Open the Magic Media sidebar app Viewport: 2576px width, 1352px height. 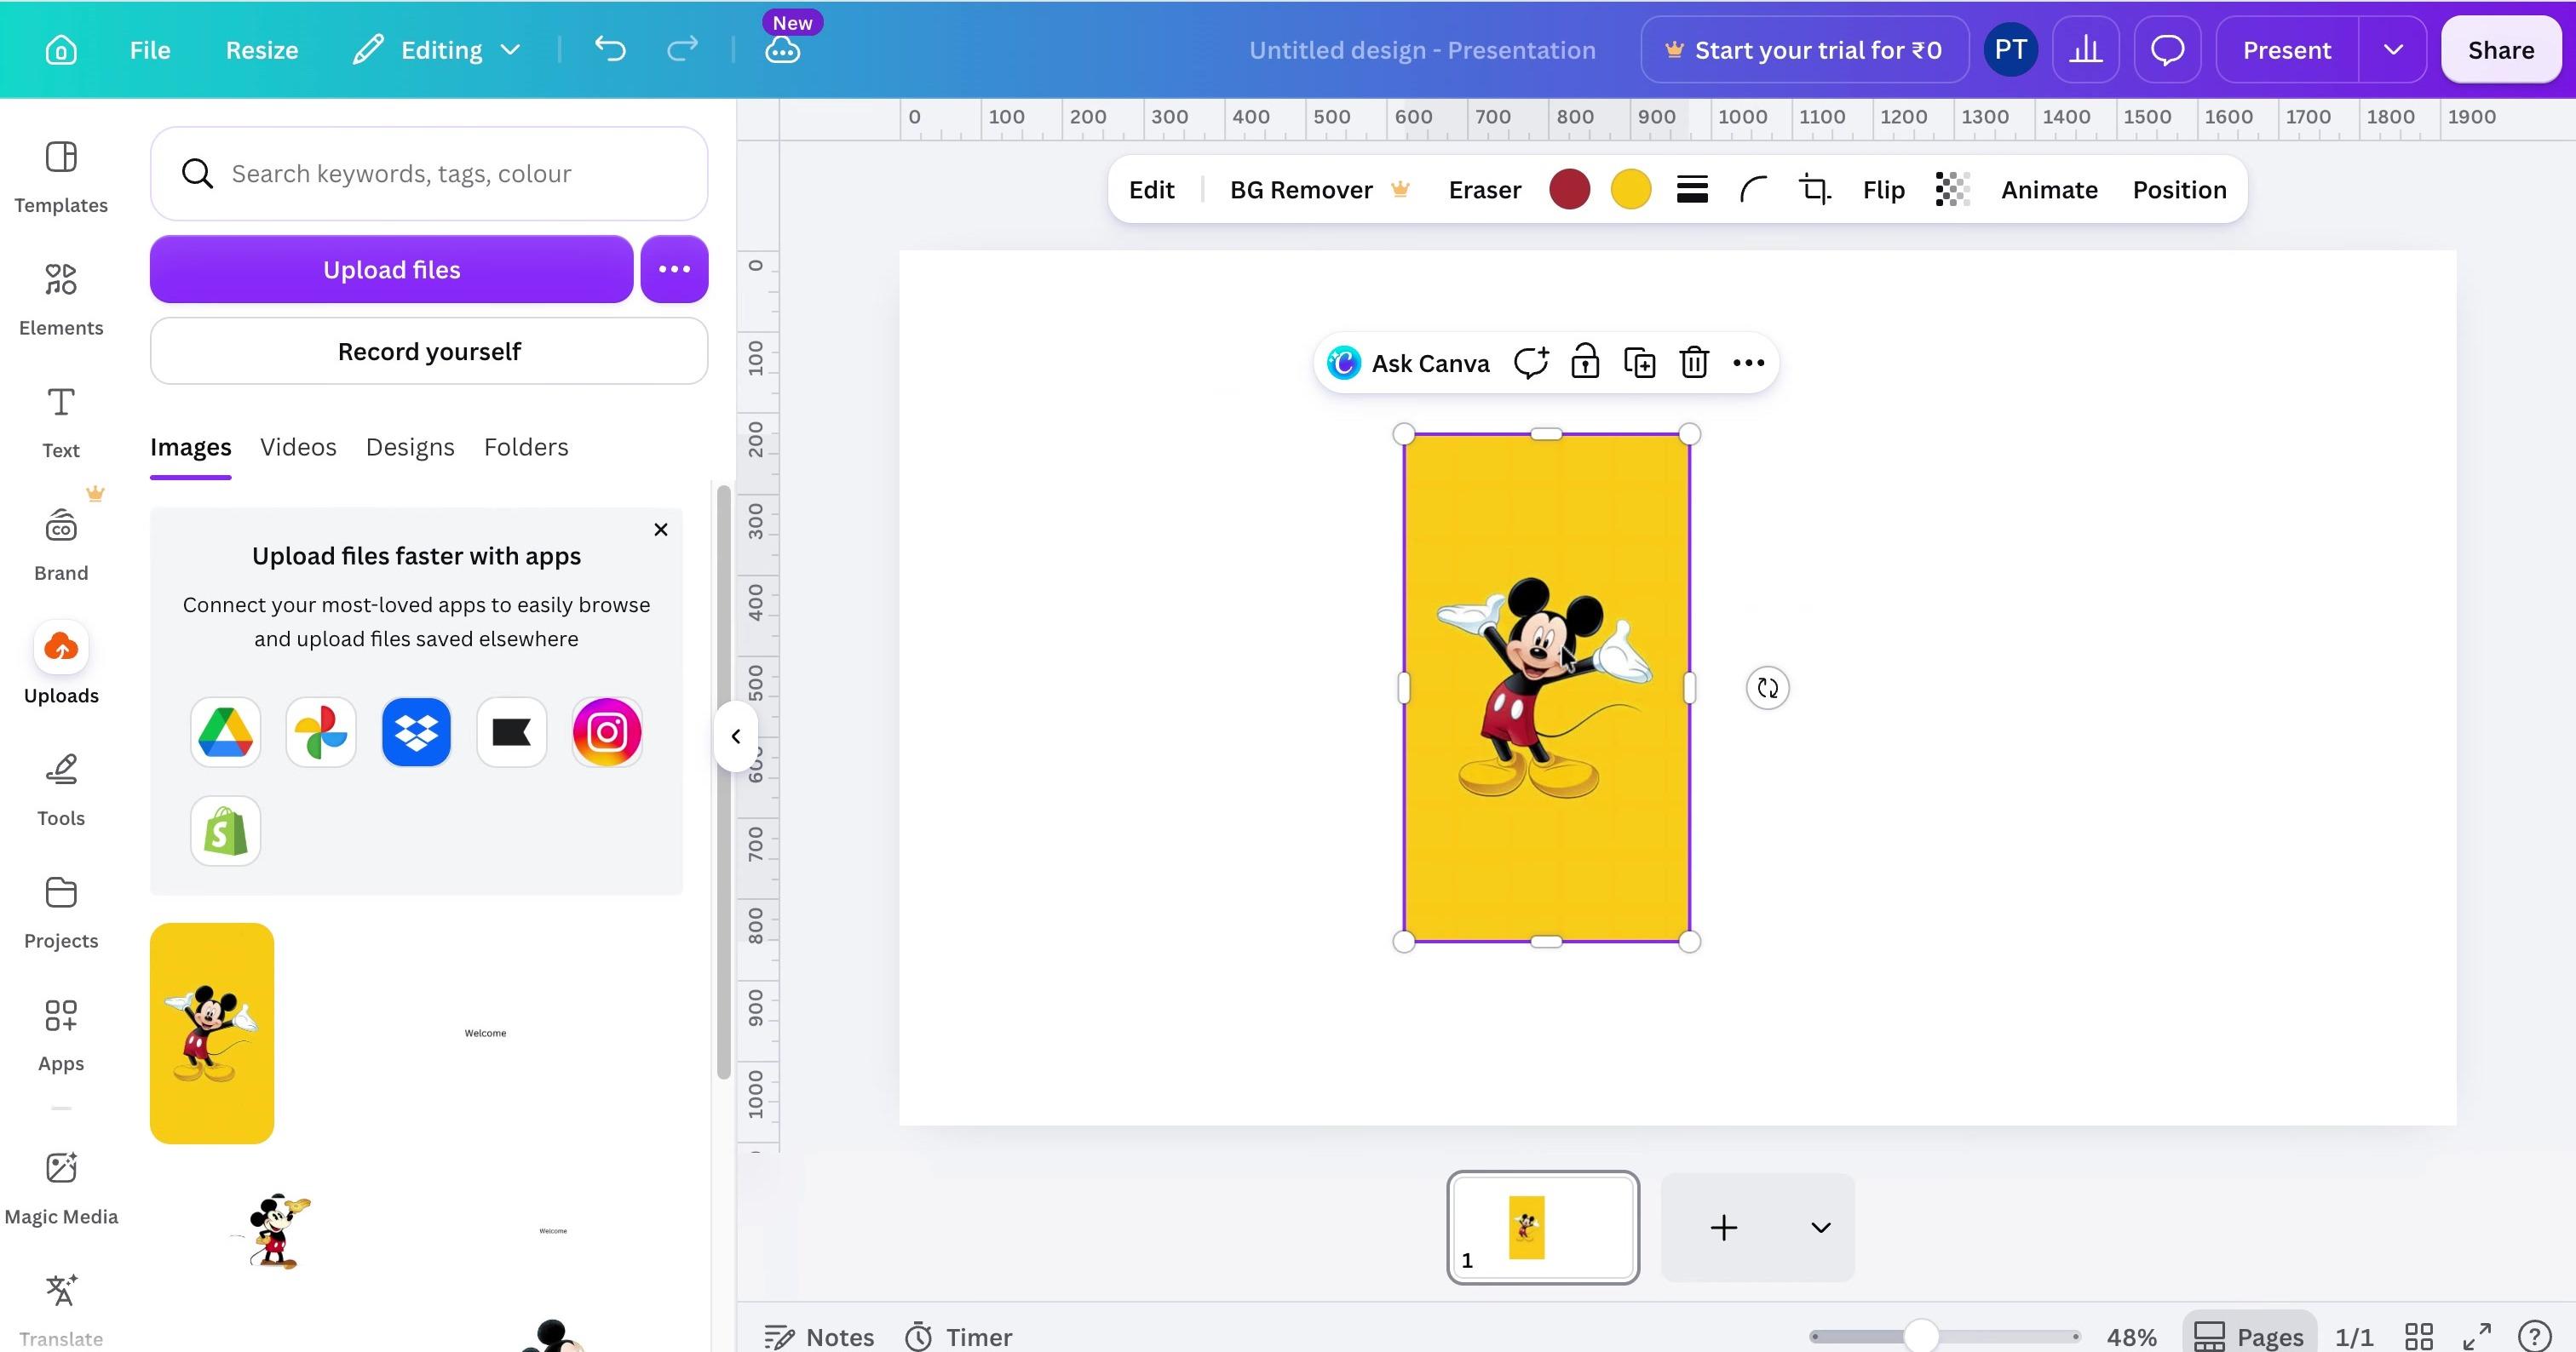[61, 1187]
